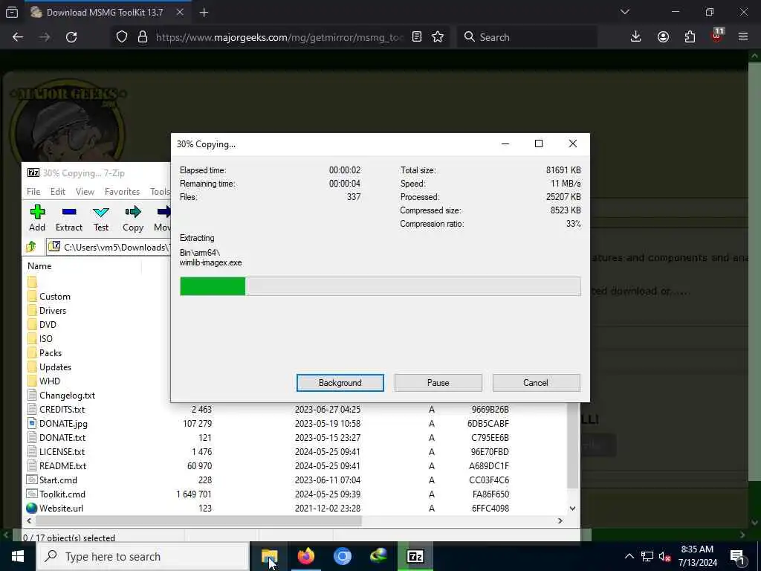Open Firefox application hamburger menu
Screen dimensions: 761x571
[743, 37]
